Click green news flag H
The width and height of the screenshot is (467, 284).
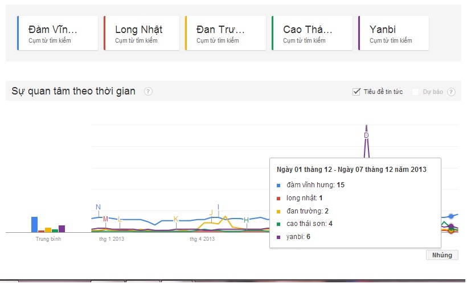246,220
